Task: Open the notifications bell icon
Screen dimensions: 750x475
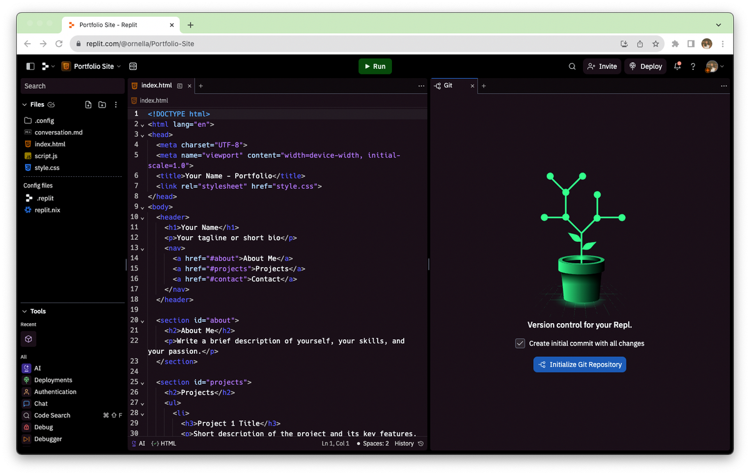Action: [677, 66]
